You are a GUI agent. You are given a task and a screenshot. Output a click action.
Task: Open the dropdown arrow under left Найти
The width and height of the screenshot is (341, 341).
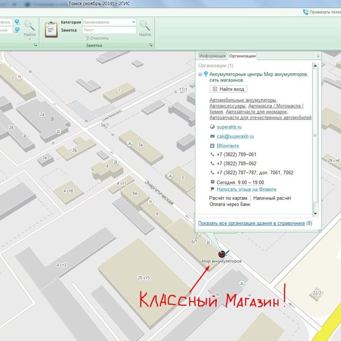30,39
